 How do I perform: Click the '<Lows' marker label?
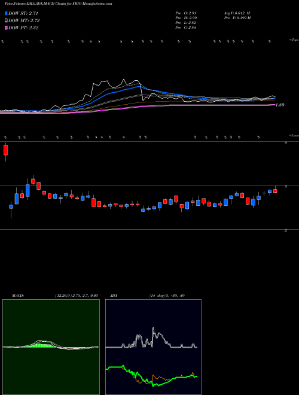(294, 136)
